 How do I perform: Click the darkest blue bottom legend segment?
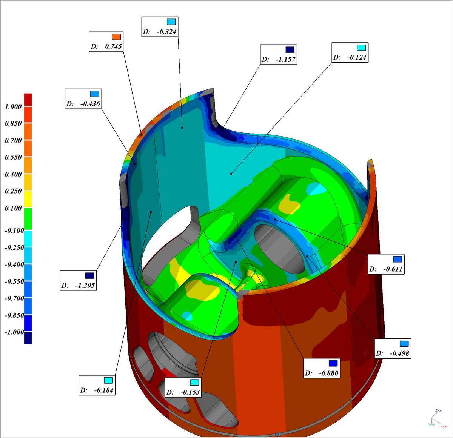coord(28,338)
